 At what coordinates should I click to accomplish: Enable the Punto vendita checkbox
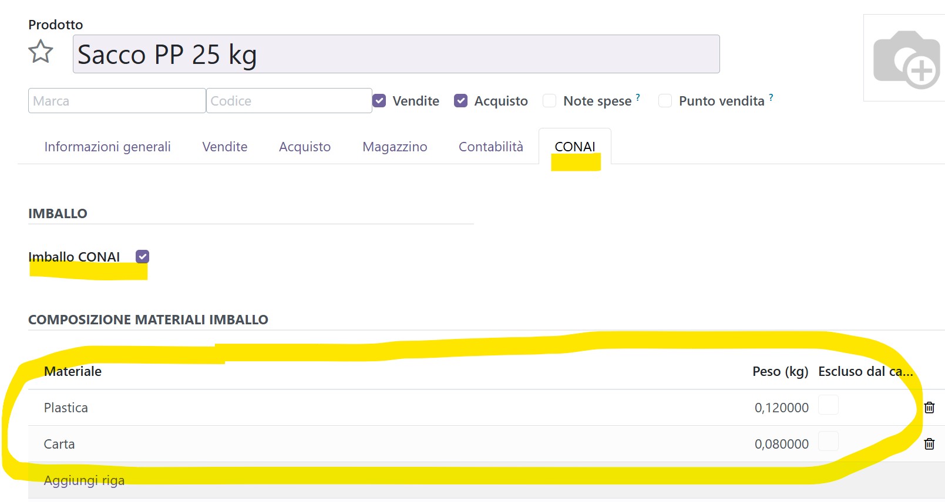click(x=665, y=101)
